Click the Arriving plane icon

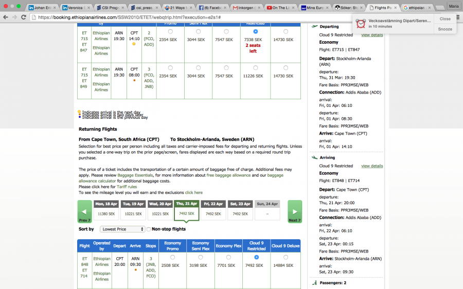tap(315, 157)
